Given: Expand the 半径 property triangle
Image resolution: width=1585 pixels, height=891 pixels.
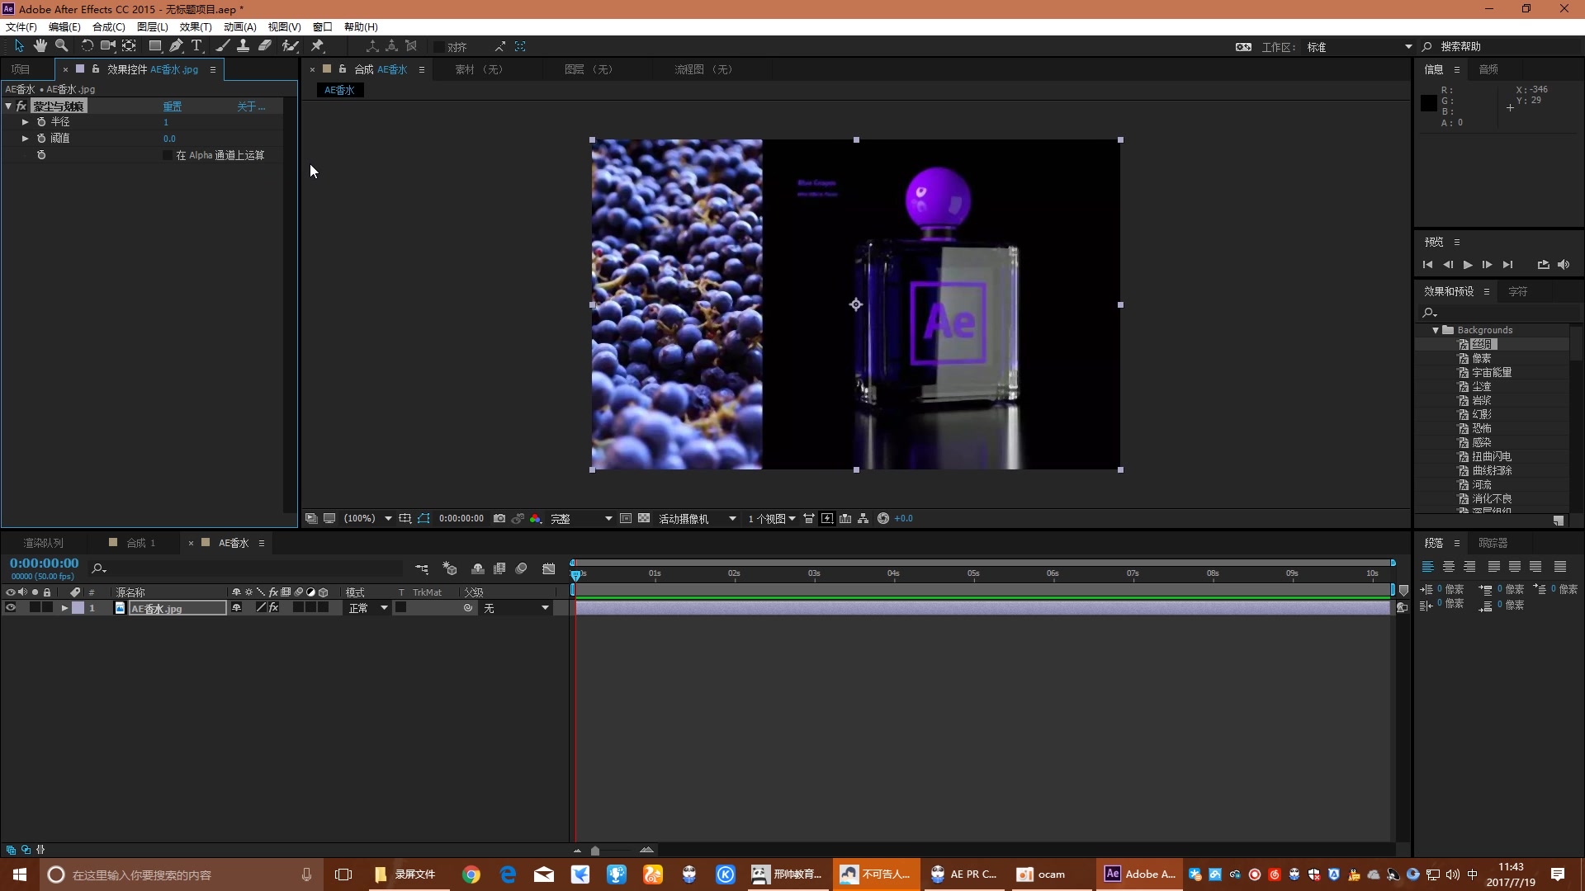Looking at the screenshot, I should [x=26, y=122].
